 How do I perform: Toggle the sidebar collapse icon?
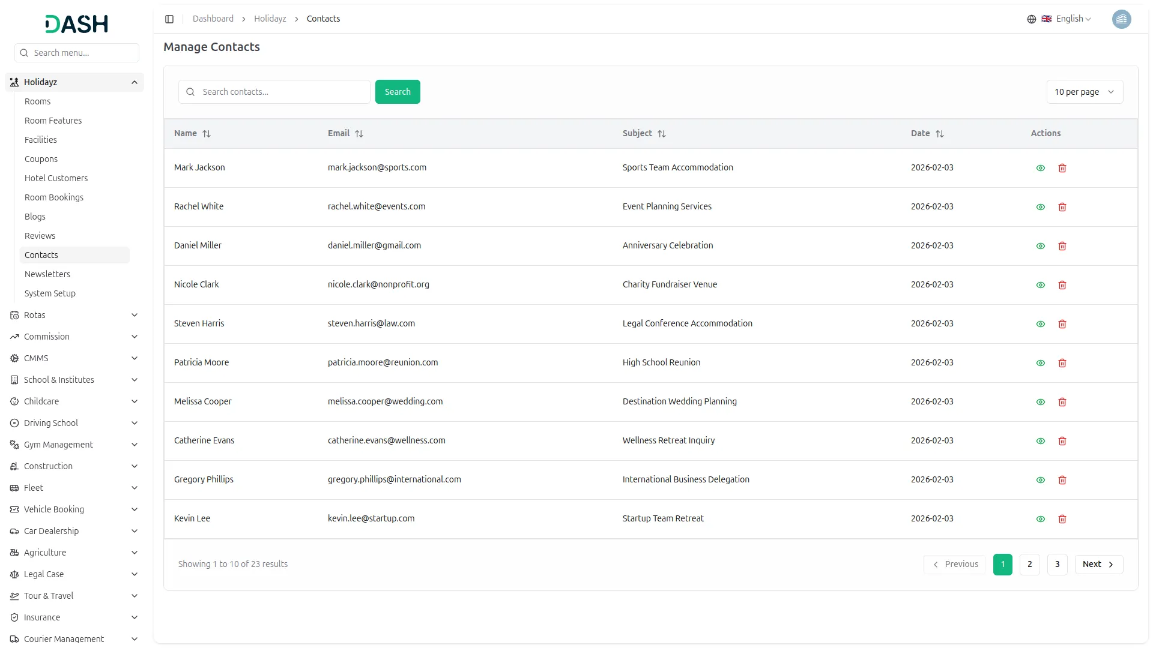[x=169, y=19]
